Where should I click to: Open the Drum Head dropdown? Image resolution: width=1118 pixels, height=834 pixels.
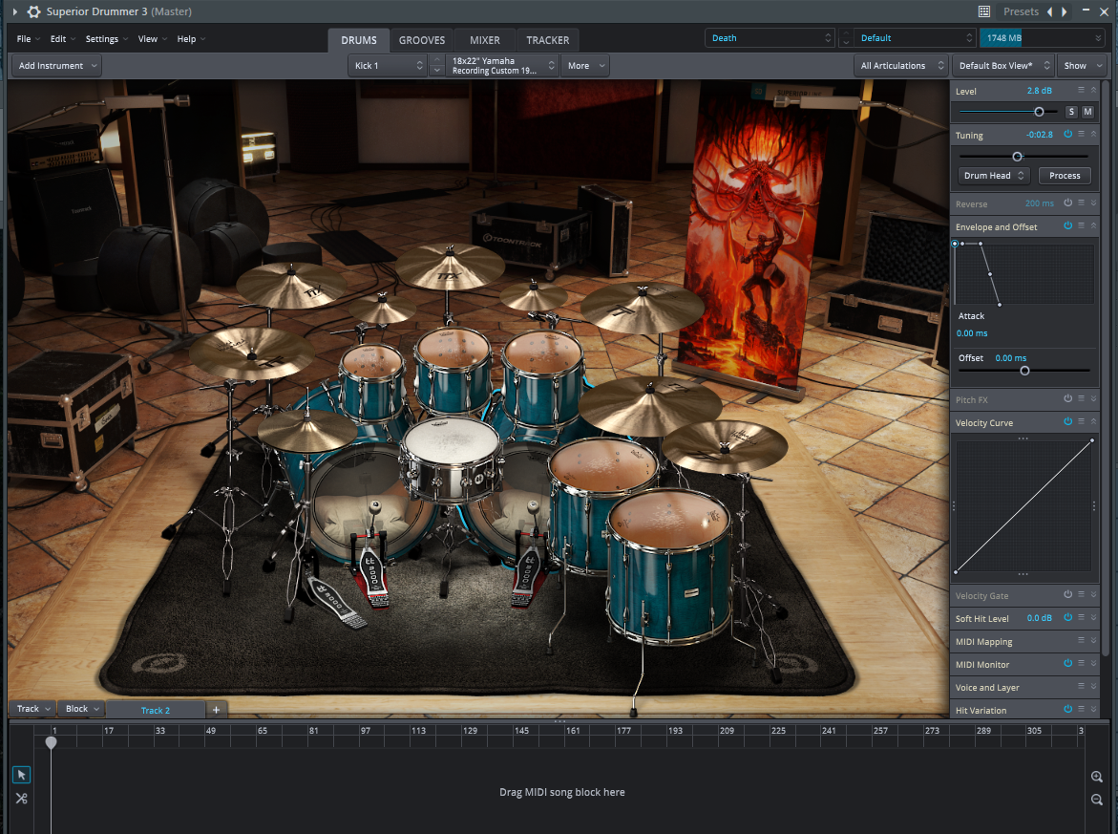(x=993, y=176)
